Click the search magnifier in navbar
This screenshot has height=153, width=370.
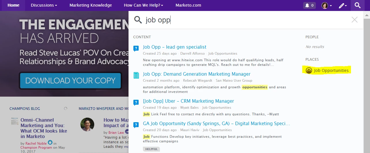tap(358, 5)
